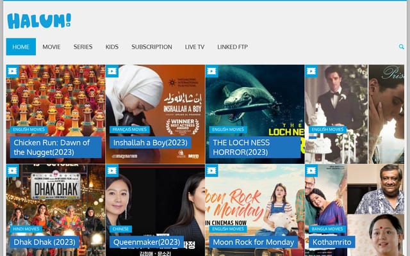The image size is (410, 256).
Task: Click video icon on Dhak Dhak card
Action: tap(13, 171)
